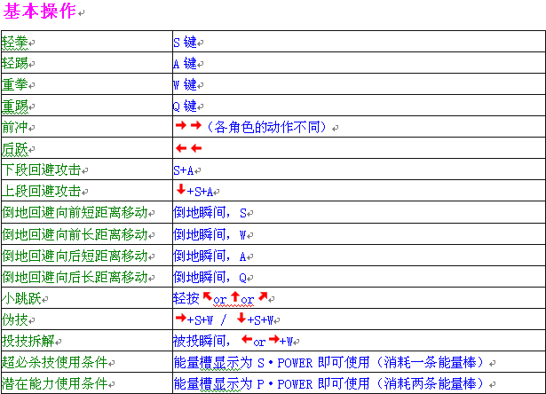Click the second left arrow in 后跃 row
Viewport: 546px width, 394px height.
click(195, 148)
